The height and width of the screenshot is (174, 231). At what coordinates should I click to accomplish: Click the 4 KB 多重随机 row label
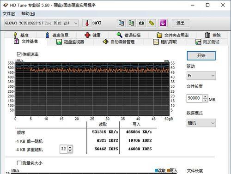point(30,150)
